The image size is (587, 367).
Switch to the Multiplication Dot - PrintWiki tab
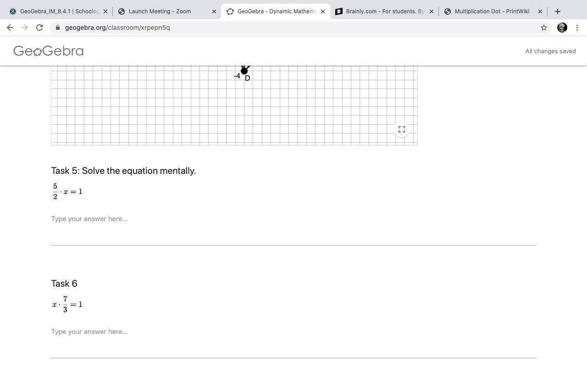point(493,11)
